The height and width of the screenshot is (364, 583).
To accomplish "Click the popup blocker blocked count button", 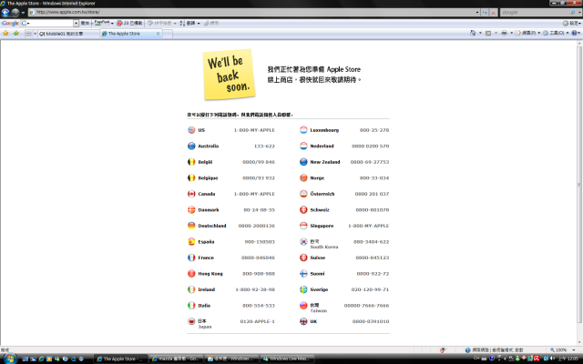I will tap(129, 23).
